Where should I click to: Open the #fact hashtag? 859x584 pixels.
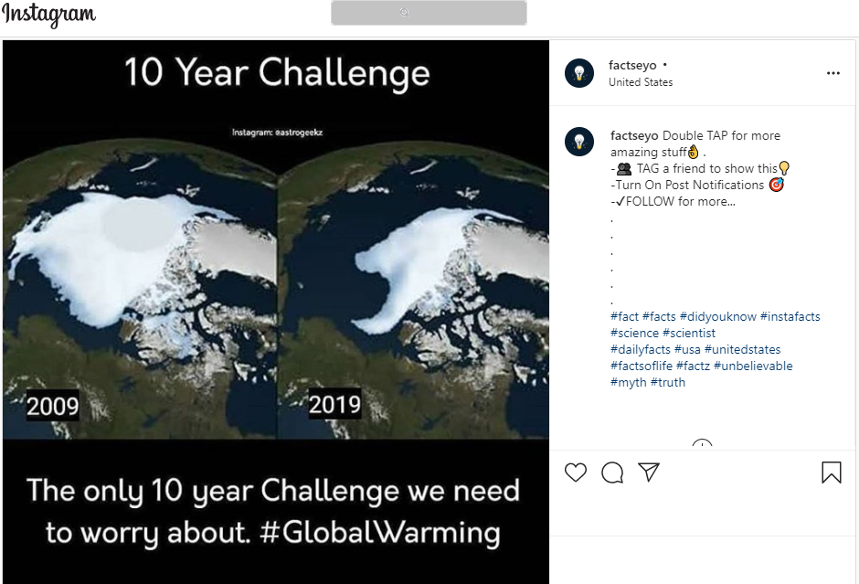tap(624, 316)
